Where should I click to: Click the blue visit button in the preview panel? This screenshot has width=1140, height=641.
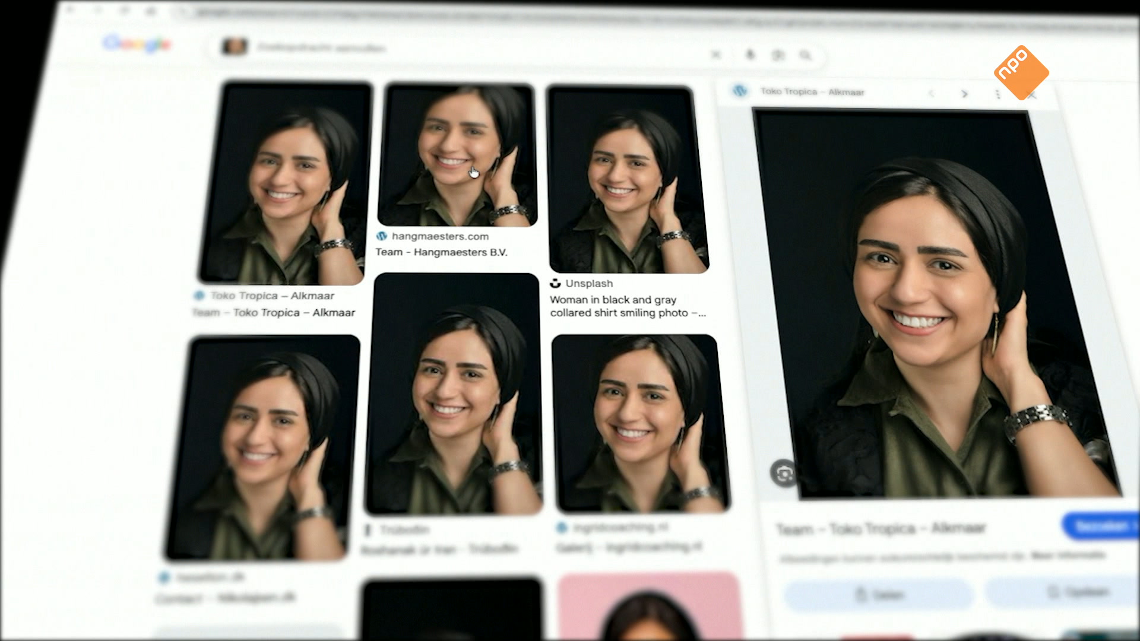[1102, 526]
